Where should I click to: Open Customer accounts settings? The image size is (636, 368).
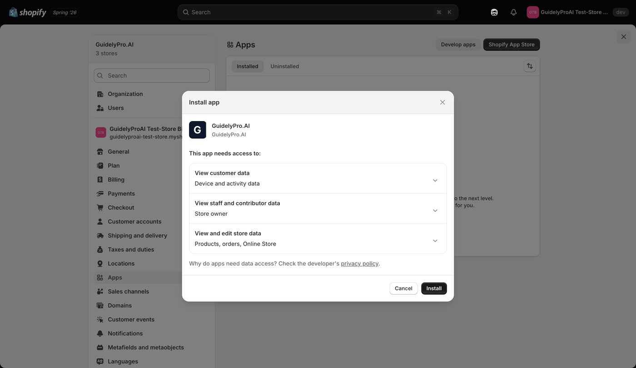tap(138, 222)
